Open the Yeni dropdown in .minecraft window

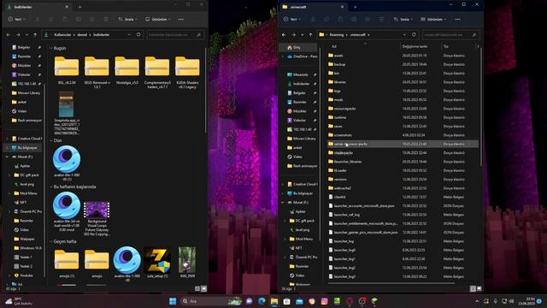click(292, 19)
